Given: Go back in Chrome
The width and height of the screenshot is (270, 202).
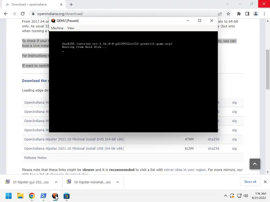Looking at the screenshot, I should coord(6,14).
